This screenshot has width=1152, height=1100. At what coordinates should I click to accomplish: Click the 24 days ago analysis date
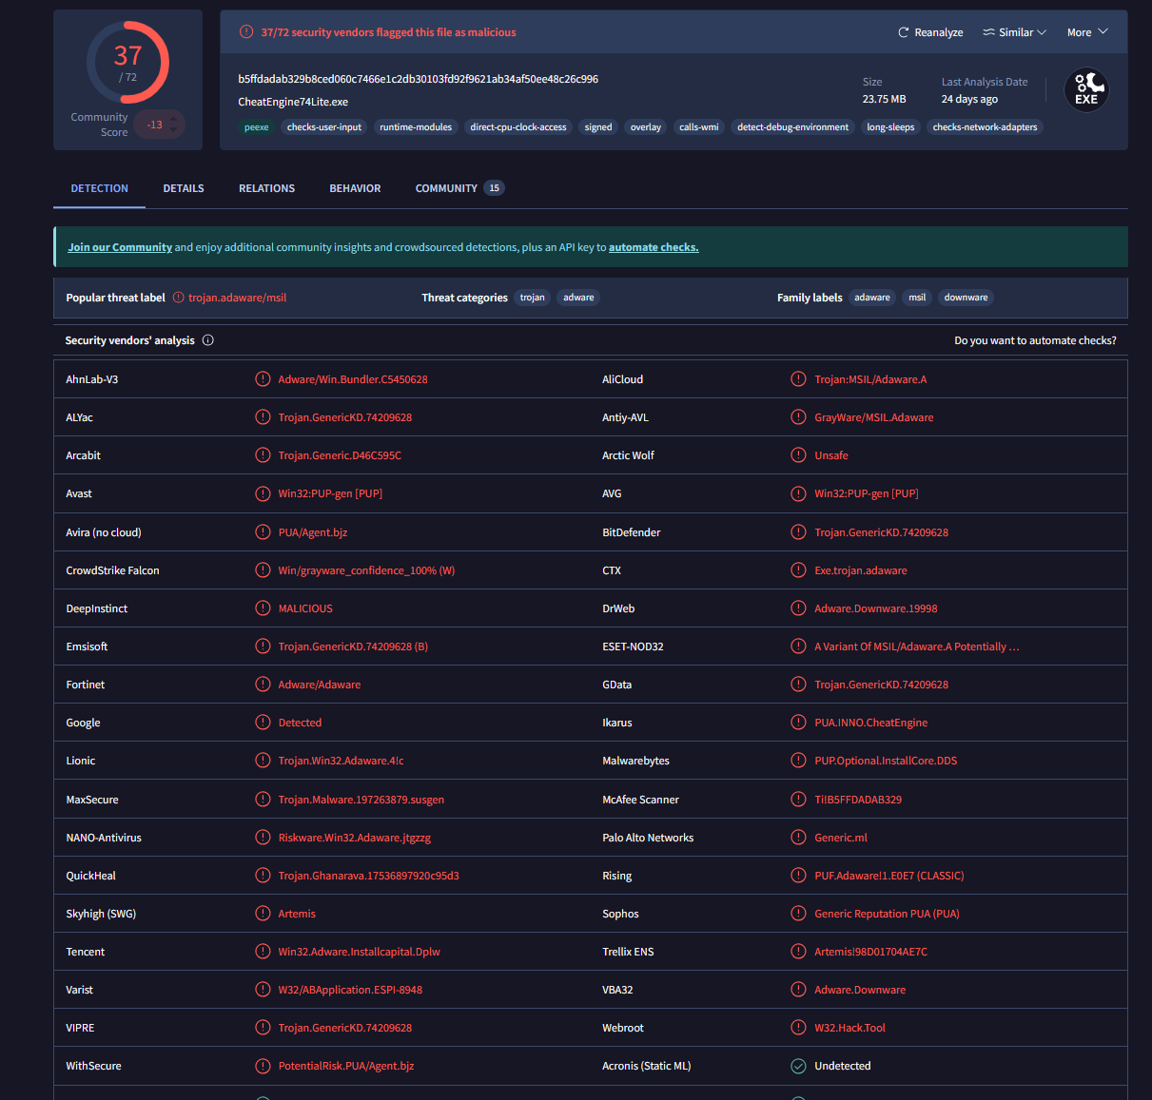coord(969,99)
